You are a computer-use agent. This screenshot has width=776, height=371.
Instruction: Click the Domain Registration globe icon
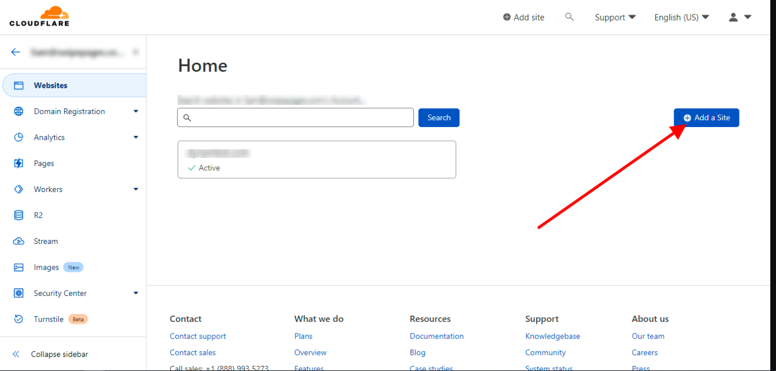(19, 111)
